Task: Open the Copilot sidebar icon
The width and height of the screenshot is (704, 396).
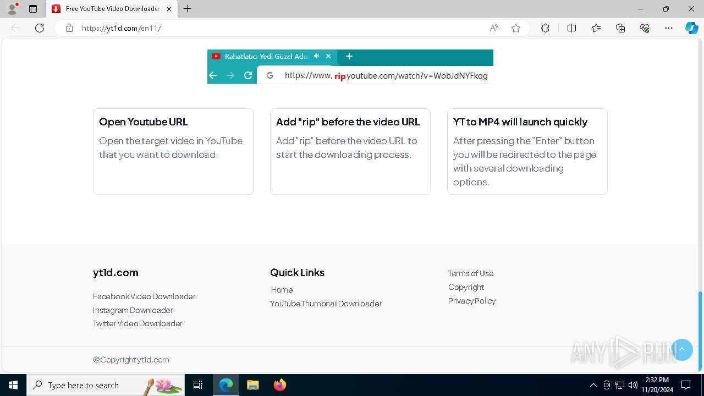Action: coord(691,28)
